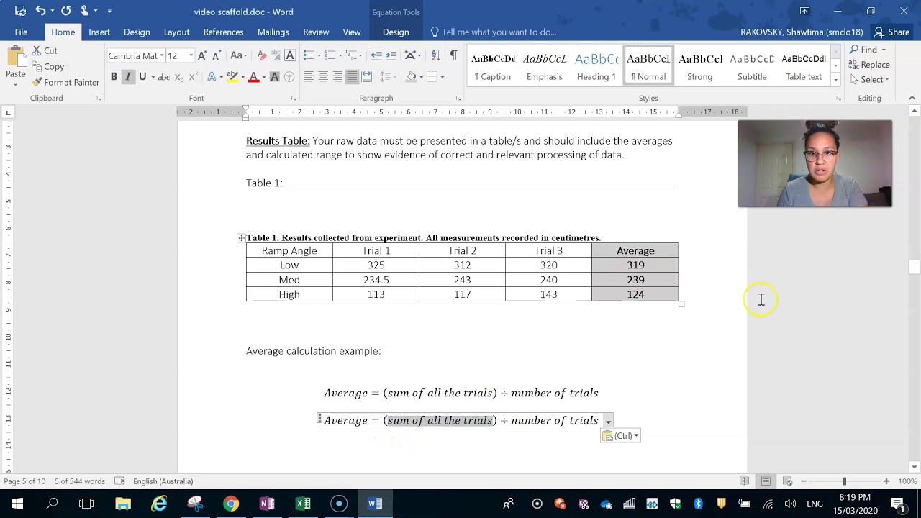
Task: Switch to the Layout tab
Action: (x=176, y=32)
